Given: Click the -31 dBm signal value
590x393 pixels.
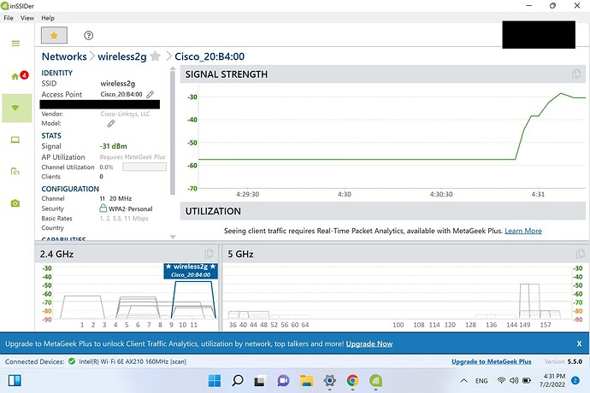Looking at the screenshot, I should 113,146.
